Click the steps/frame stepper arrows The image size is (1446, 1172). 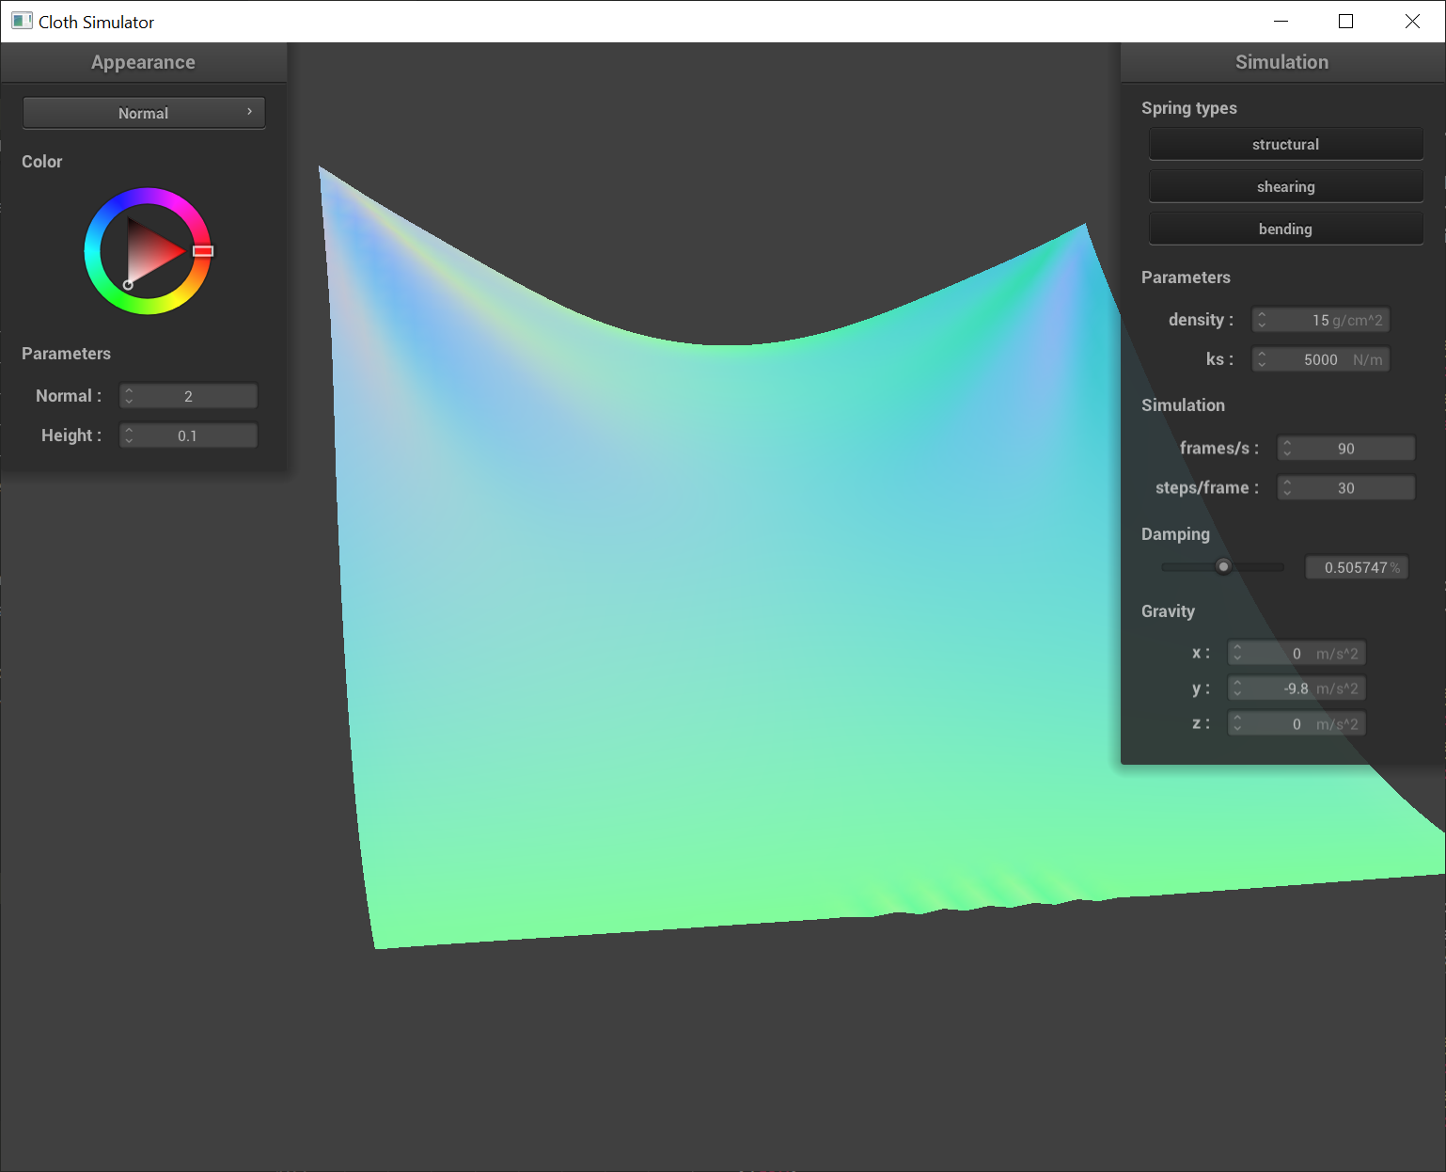[x=1287, y=488]
